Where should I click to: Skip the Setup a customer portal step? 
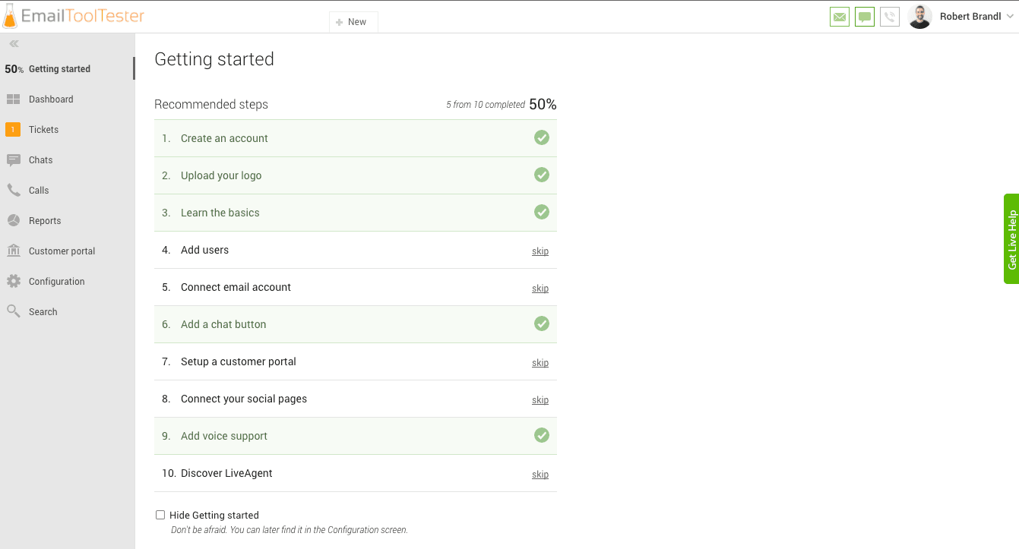tap(540, 363)
